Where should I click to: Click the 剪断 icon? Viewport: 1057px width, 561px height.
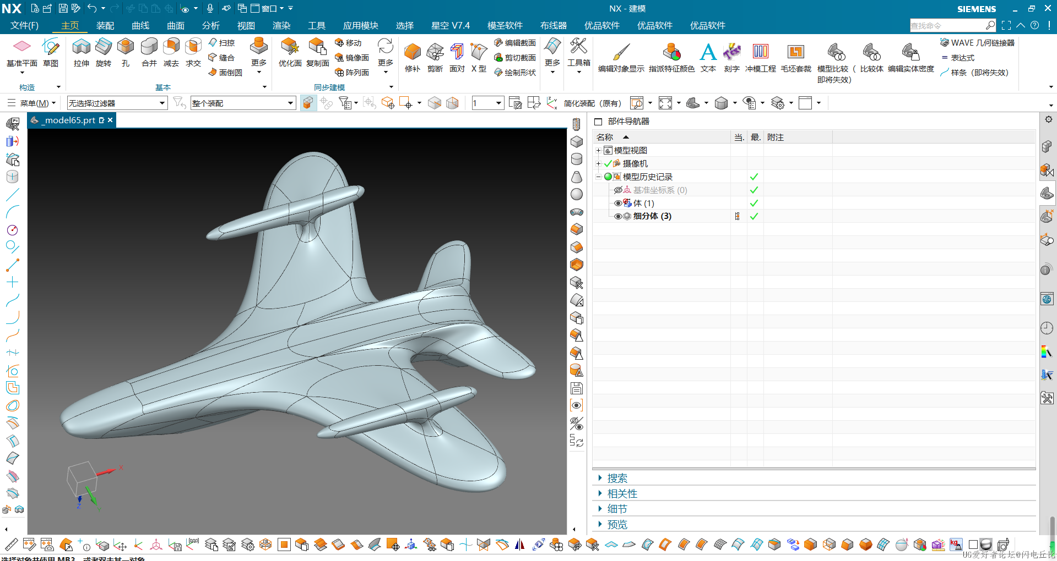[435, 52]
